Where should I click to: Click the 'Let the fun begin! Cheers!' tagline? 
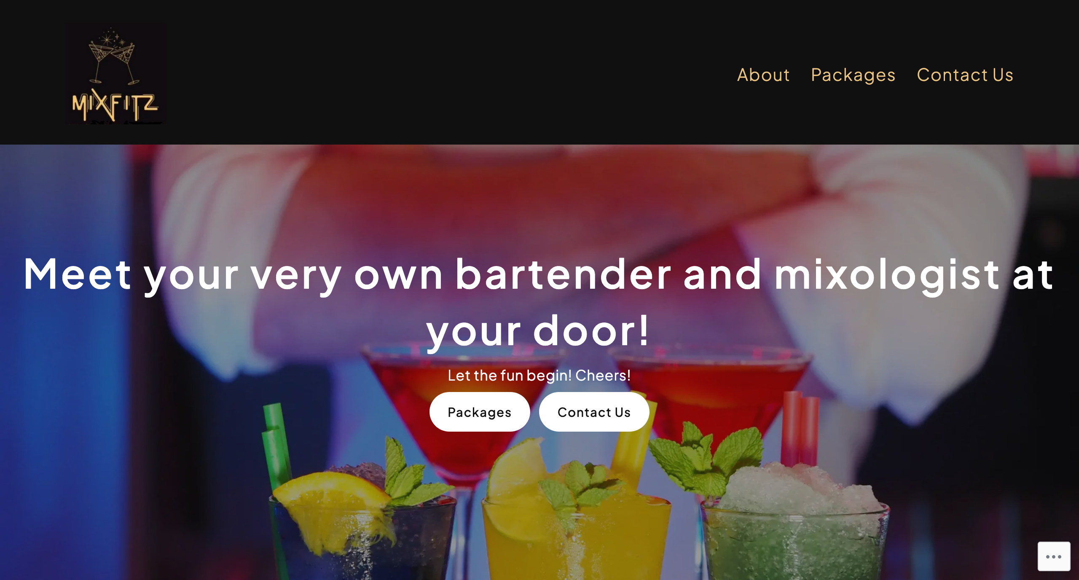(539, 375)
